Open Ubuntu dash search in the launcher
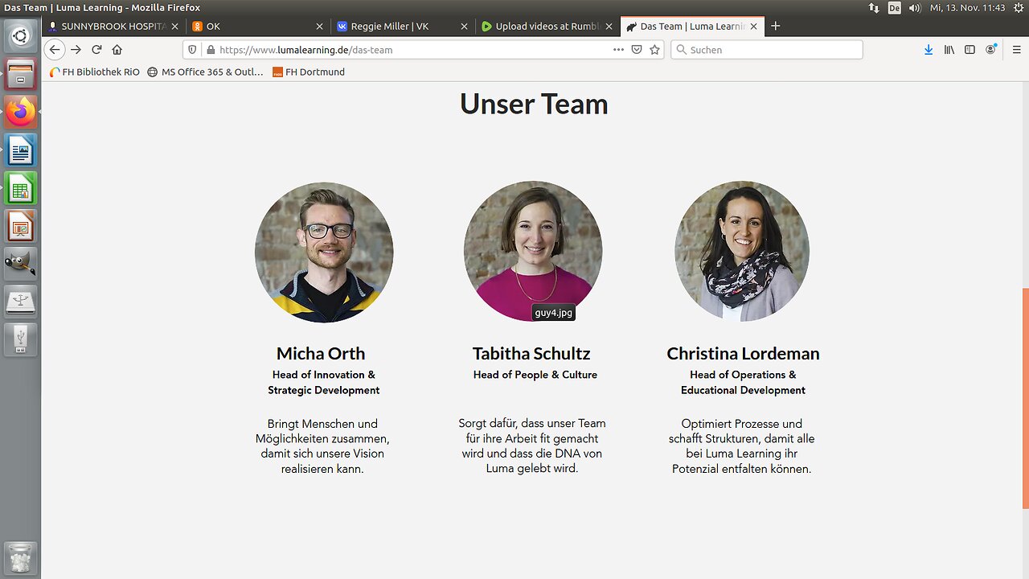1029x579 pixels. tap(20, 35)
